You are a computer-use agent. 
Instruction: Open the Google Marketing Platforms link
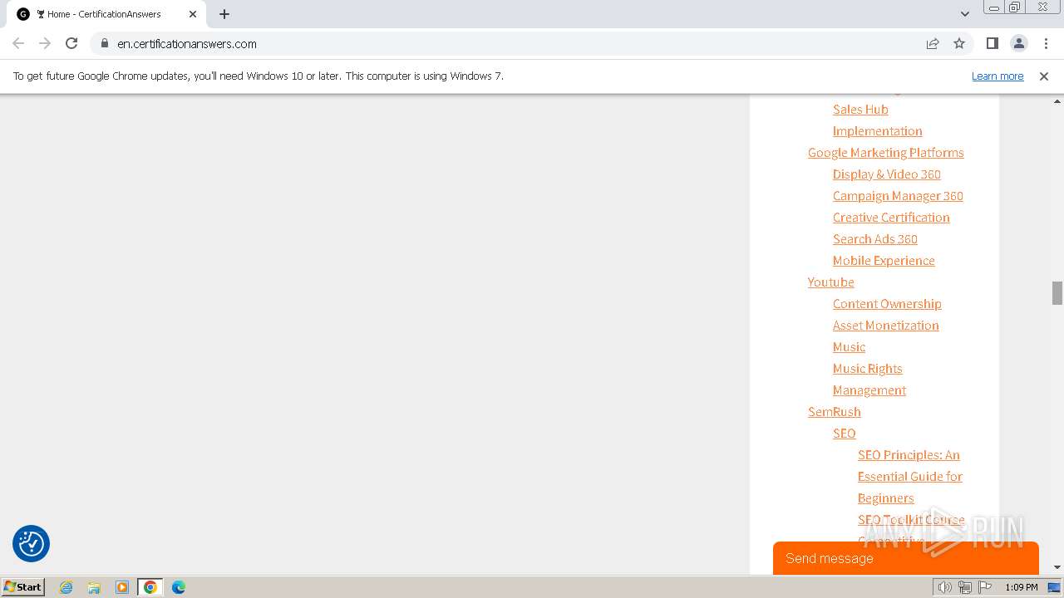885,153
